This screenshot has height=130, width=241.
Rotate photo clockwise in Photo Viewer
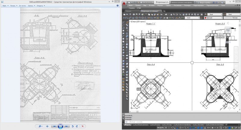[77, 126]
